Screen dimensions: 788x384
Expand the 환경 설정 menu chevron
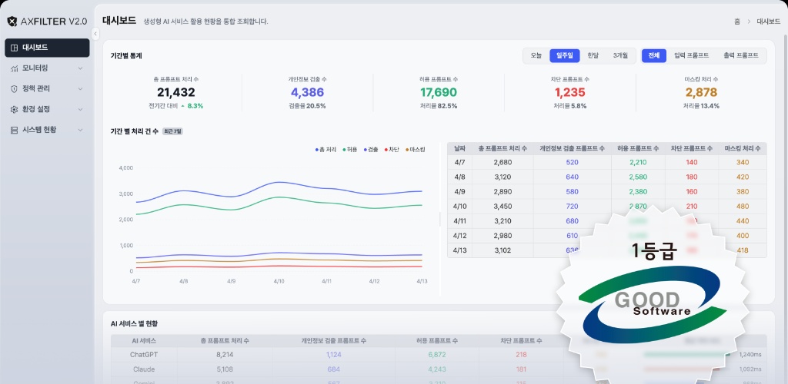[80, 109]
